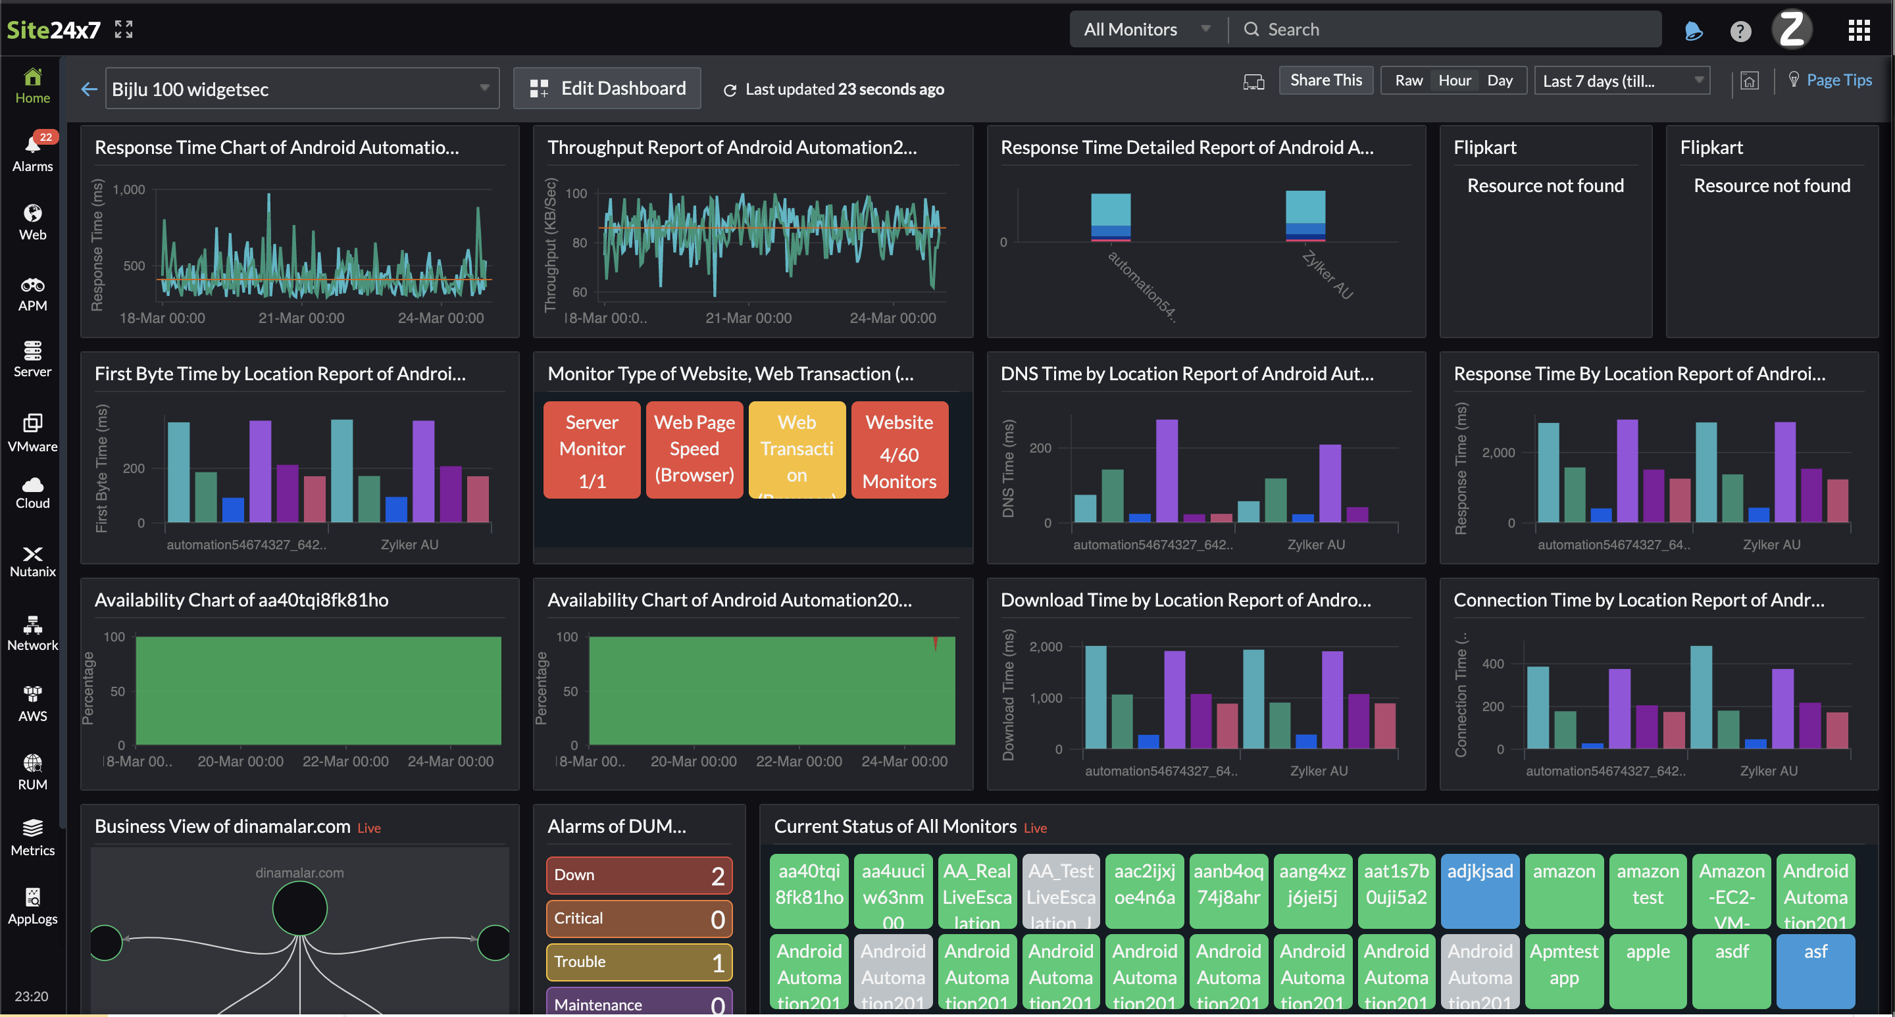Open the Nutanix monitors icon
This screenshot has height=1017, width=1895.
pos(32,561)
